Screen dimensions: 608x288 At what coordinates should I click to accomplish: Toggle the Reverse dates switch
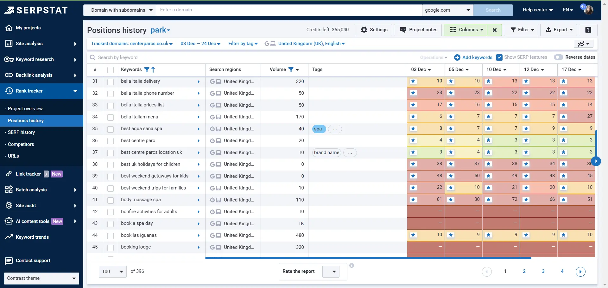coord(559,57)
